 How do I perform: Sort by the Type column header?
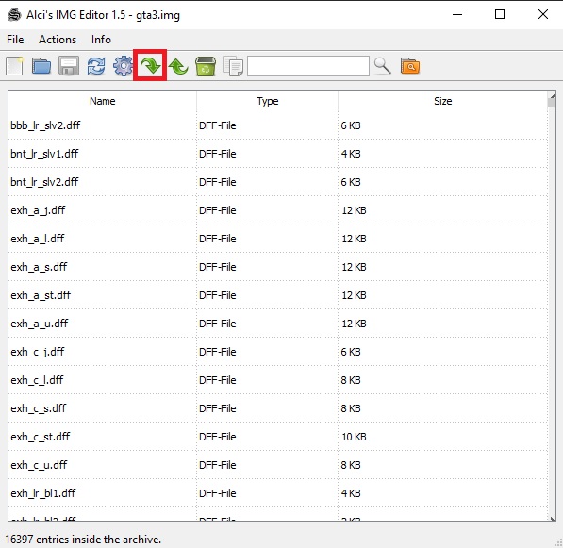[x=267, y=101]
